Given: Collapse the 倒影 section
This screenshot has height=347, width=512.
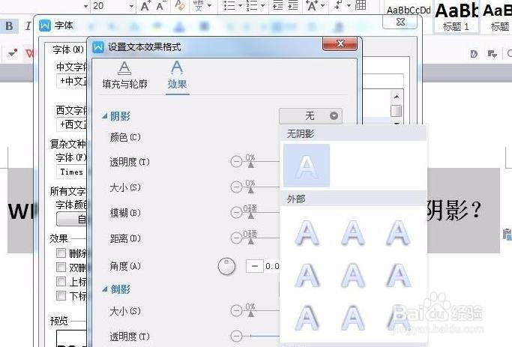Looking at the screenshot, I should tap(104, 289).
